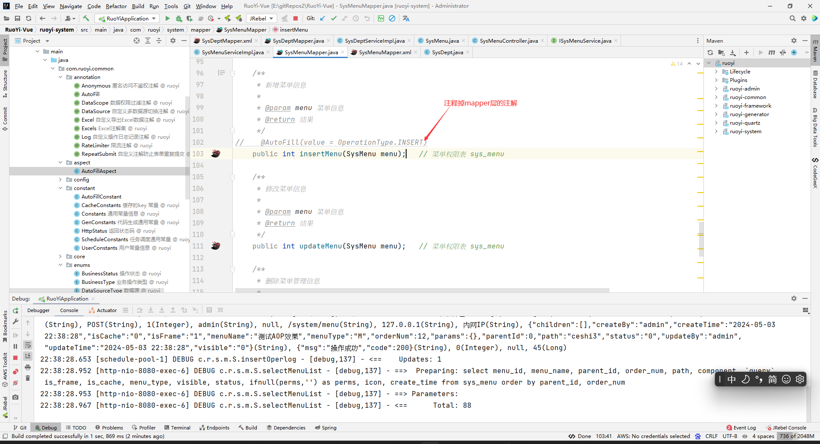
Task: Click the Project tree vertical scrollbar
Action: click(x=187, y=148)
